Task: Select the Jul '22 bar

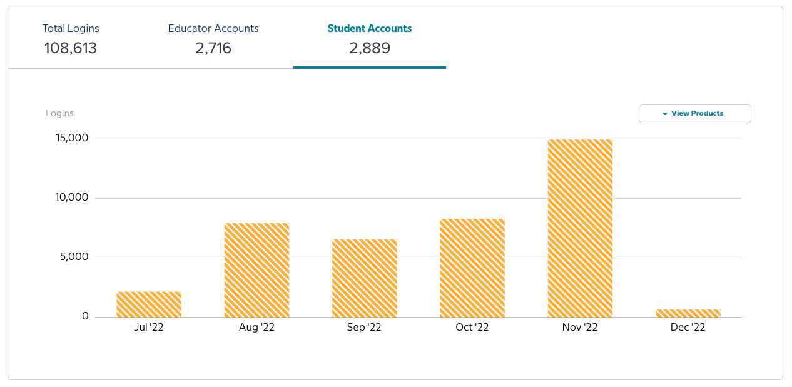Action: pyautogui.click(x=148, y=303)
